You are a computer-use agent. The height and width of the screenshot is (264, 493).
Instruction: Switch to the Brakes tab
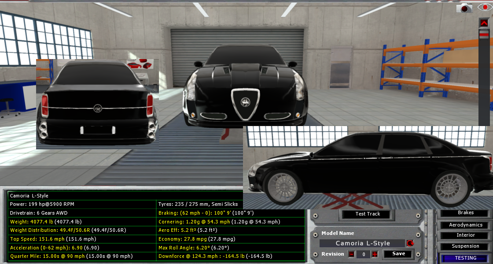pos(466,213)
